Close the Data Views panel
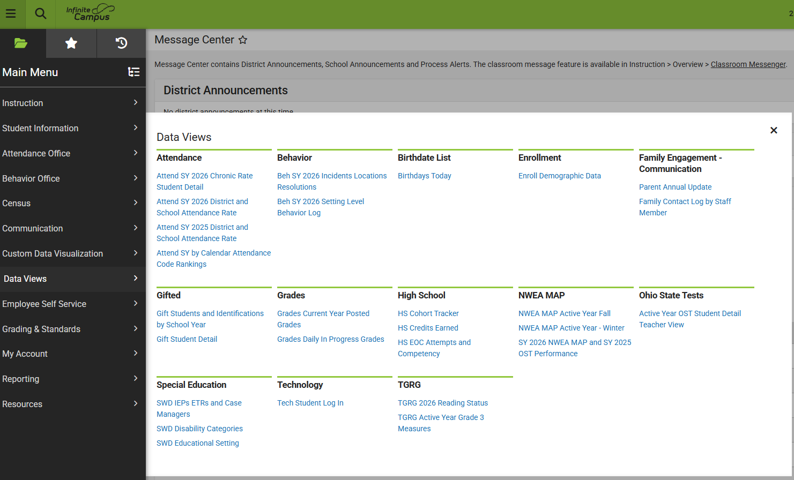The height and width of the screenshot is (480, 794). tap(774, 130)
